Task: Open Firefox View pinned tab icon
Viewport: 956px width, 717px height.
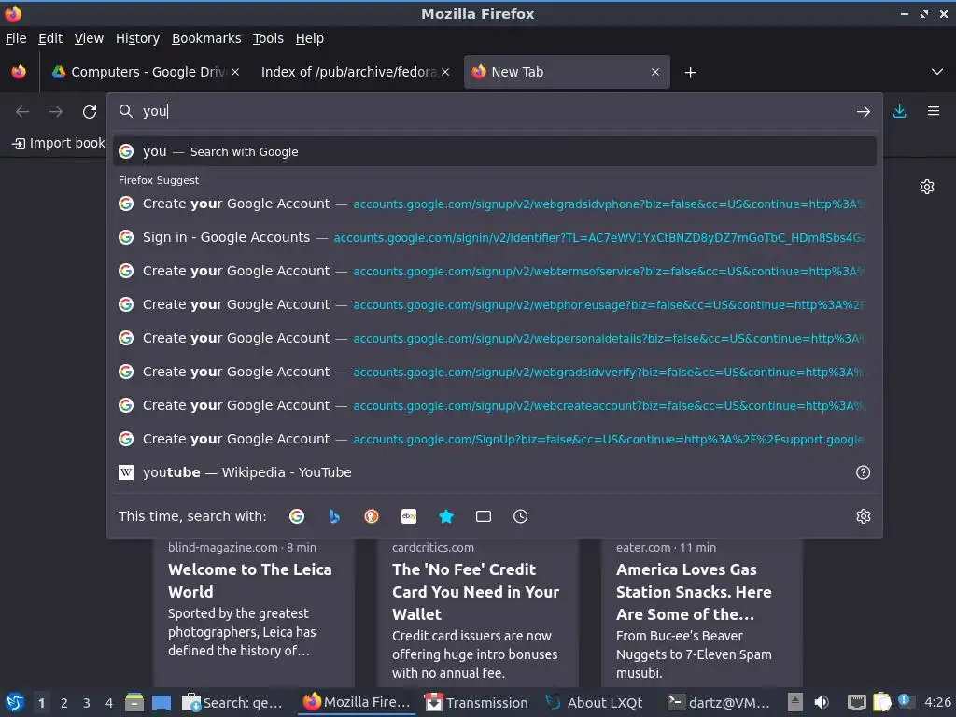Action: pyautogui.click(x=19, y=72)
